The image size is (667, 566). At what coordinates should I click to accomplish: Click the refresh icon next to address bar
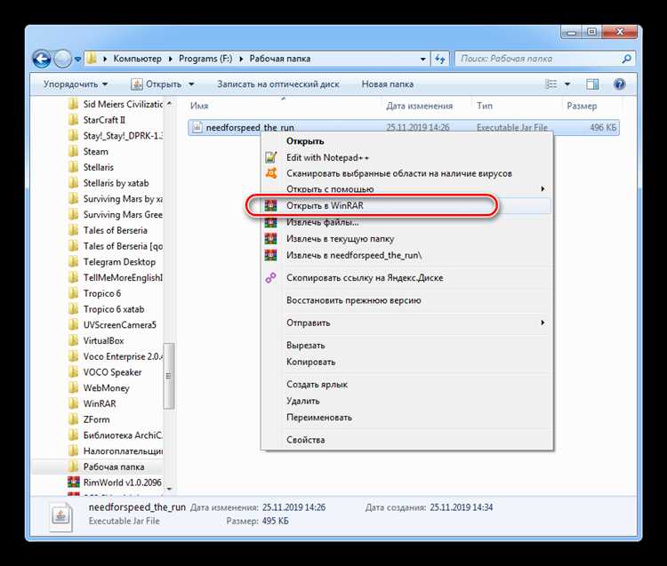[440, 59]
